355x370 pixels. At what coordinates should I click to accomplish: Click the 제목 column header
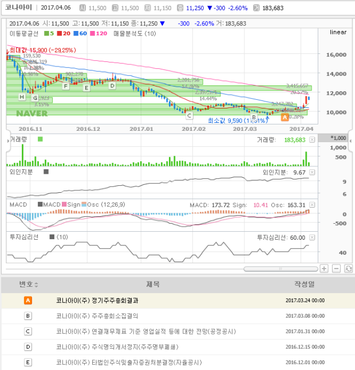coord(153,285)
